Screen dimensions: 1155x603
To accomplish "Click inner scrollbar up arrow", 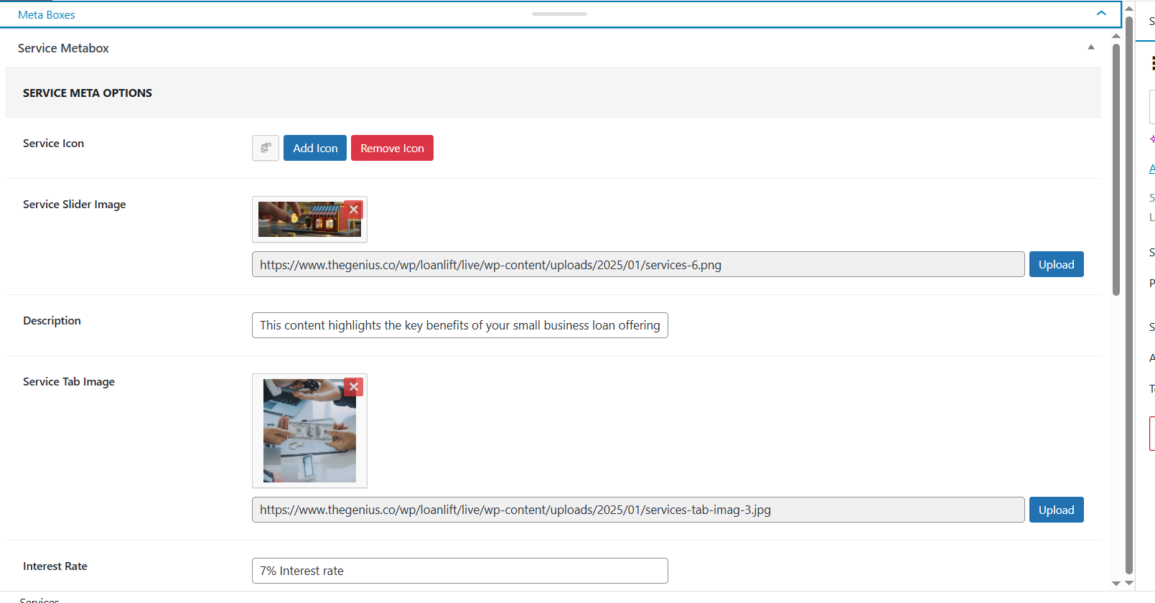I will click(x=1116, y=36).
